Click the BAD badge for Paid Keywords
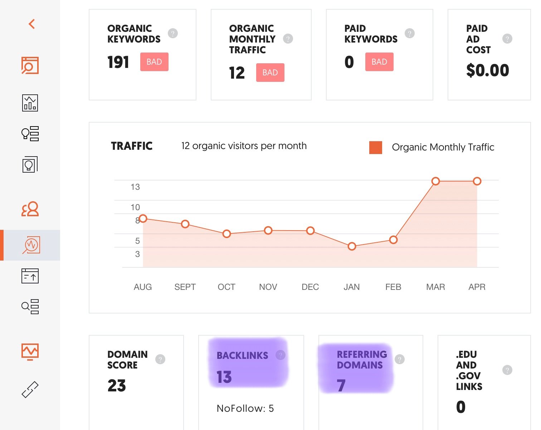The width and height of the screenshot is (541, 430). click(x=379, y=61)
